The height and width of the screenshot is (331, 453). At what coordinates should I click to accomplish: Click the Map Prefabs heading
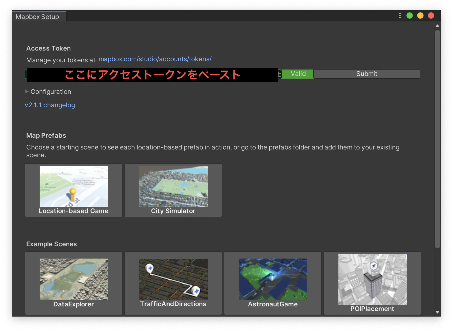pyautogui.click(x=46, y=136)
